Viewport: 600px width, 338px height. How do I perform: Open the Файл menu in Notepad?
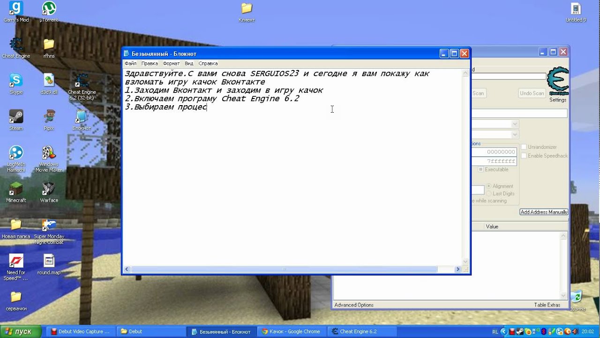click(x=130, y=63)
